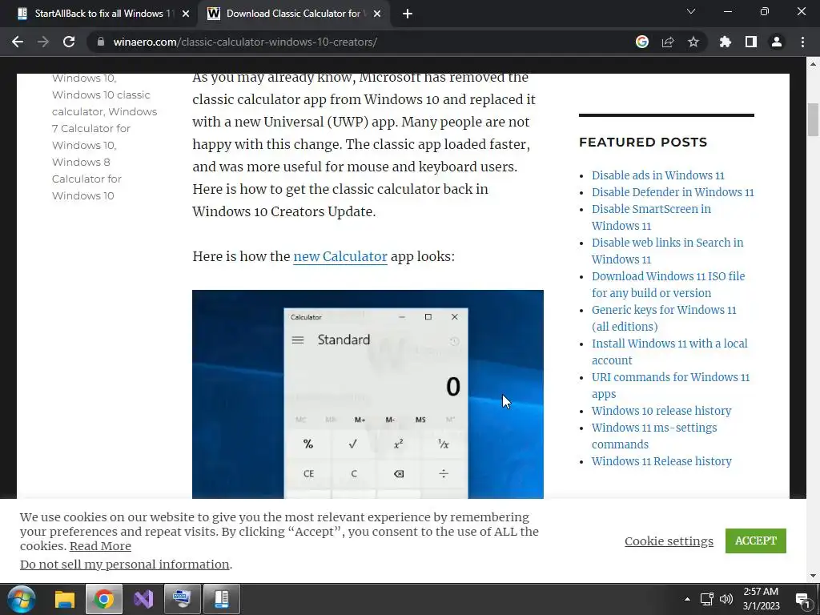This screenshot has width=820, height=615.
Task: Open Windows 11 Release history
Action: [x=661, y=461]
